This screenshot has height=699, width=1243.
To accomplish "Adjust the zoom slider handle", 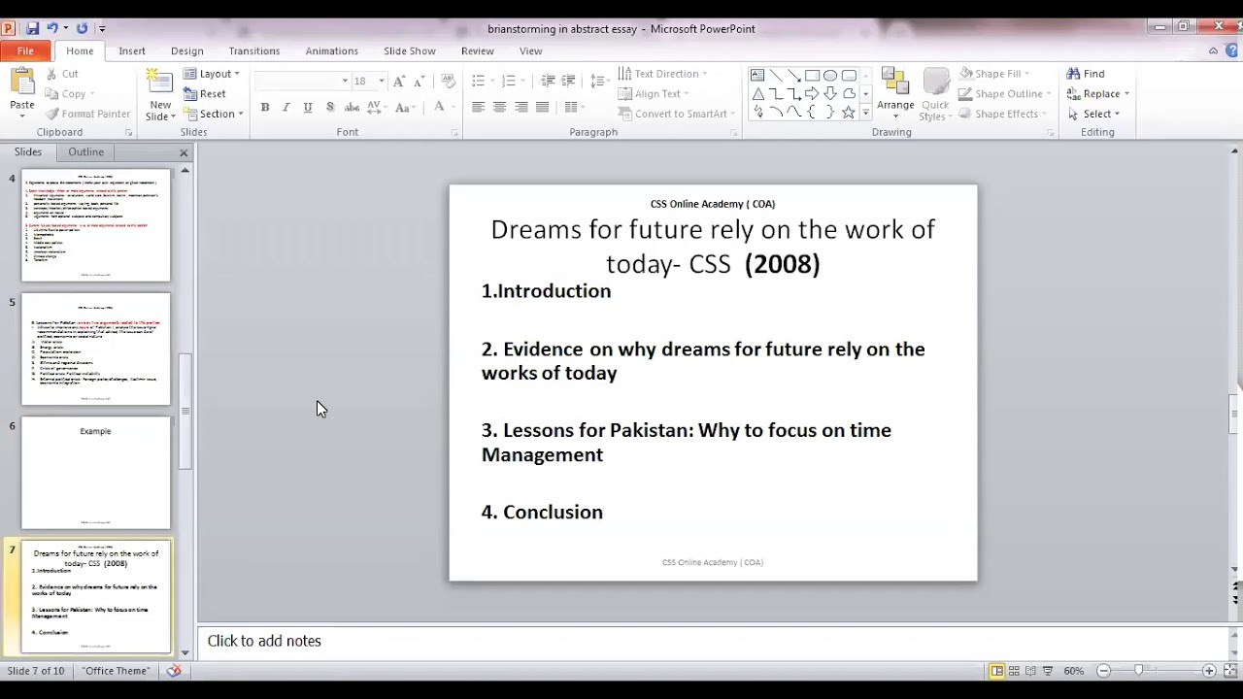I will 1139,671.
